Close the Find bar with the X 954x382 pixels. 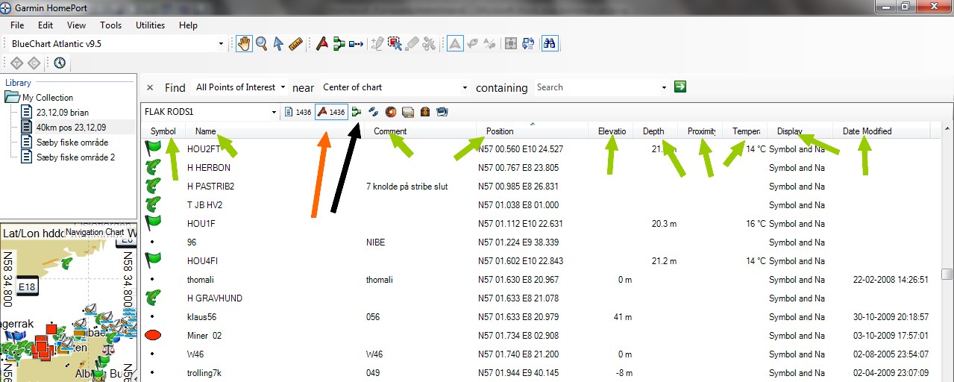tap(150, 87)
